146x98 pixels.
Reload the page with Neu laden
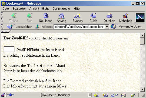point(46,18)
